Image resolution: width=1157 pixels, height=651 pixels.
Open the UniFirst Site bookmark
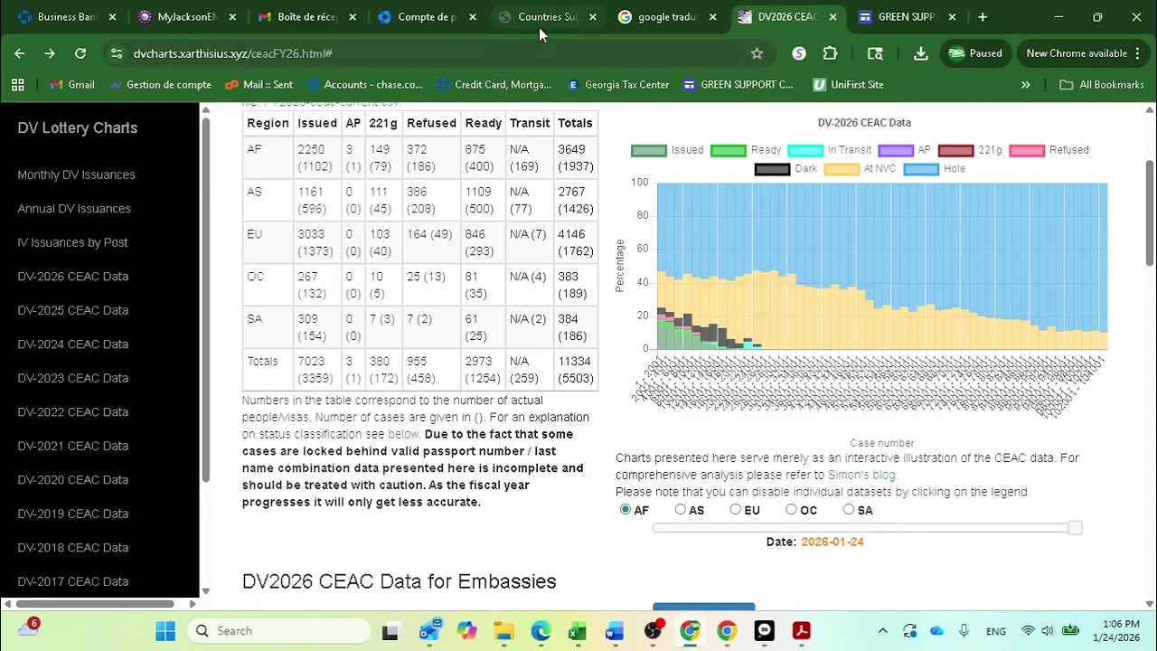point(847,85)
